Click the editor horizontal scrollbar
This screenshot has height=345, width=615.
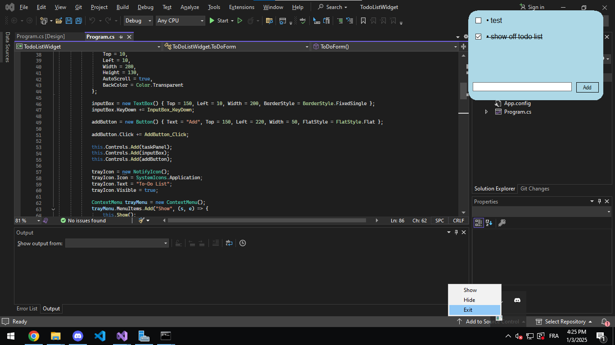click(x=267, y=221)
